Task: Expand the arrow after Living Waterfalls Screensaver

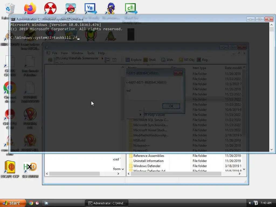Action: pos(102,58)
